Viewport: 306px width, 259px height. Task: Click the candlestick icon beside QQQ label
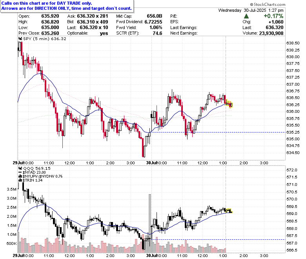[20, 168]
